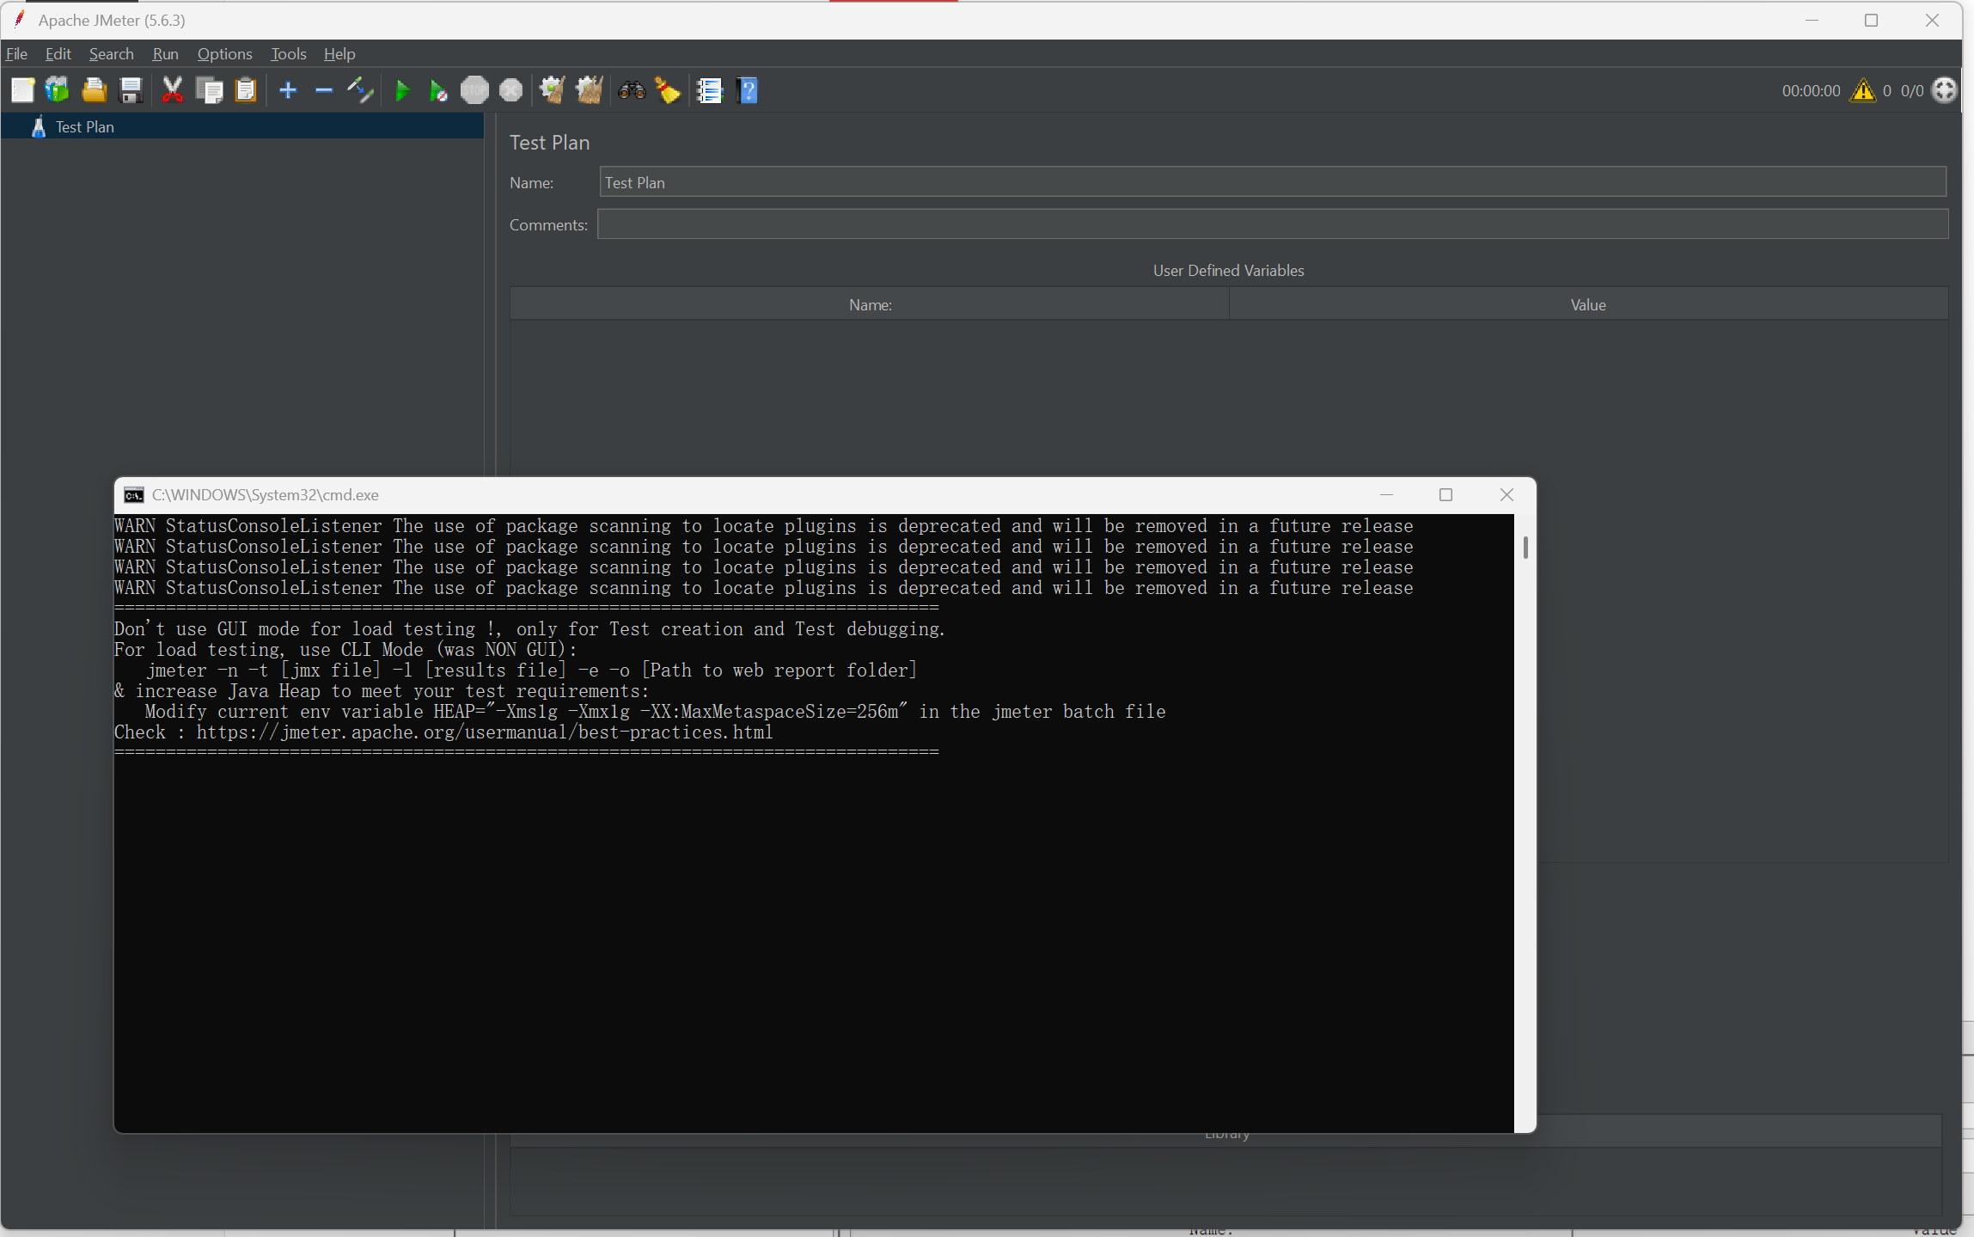
Task: Click the cmd.exe window's vertical scrollbar thumb
Action: 1525,548
